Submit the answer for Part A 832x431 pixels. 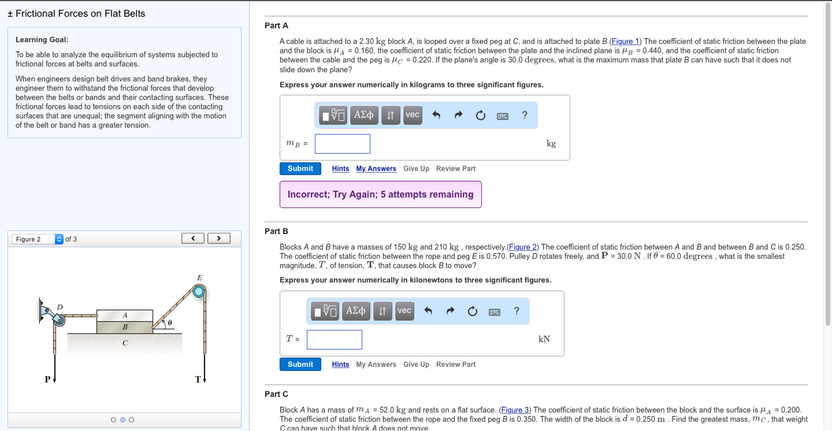(x=300, y=168)
